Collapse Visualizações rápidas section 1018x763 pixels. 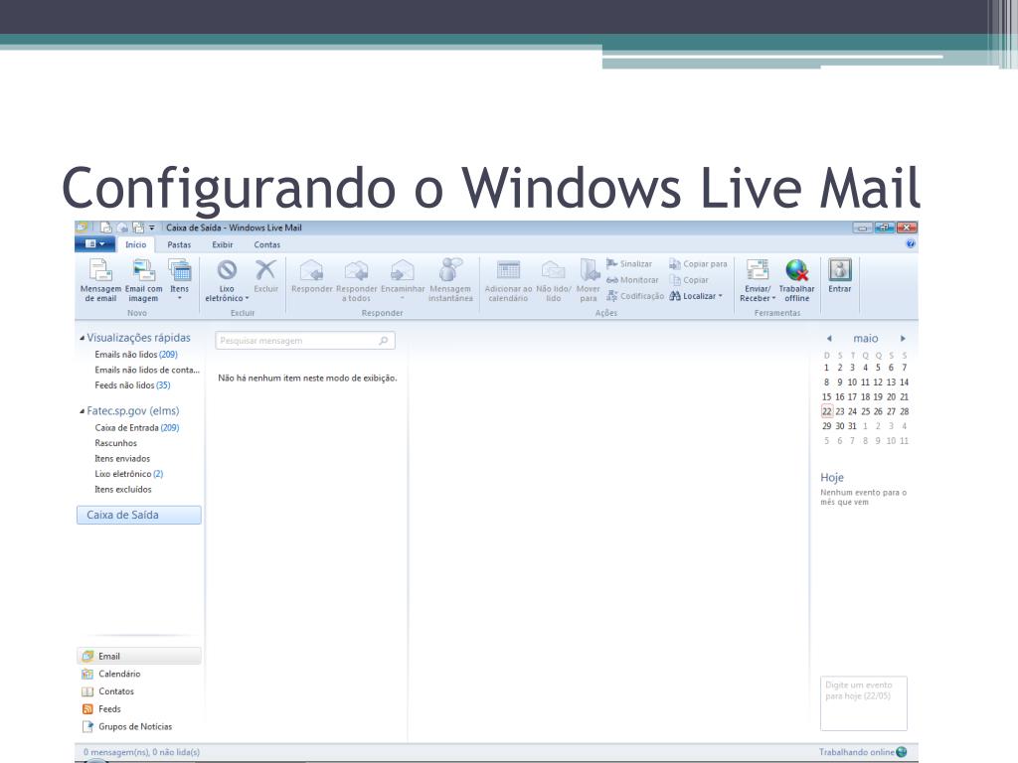[82, 338]
